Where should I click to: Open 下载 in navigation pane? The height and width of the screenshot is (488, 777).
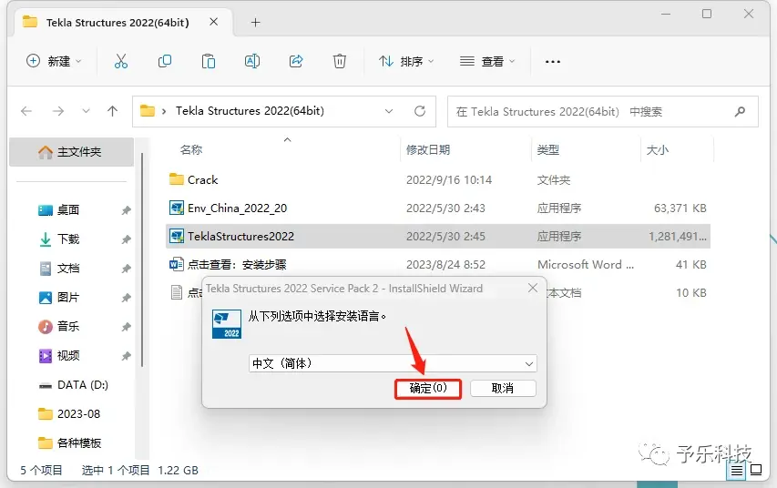click(68, 239)
